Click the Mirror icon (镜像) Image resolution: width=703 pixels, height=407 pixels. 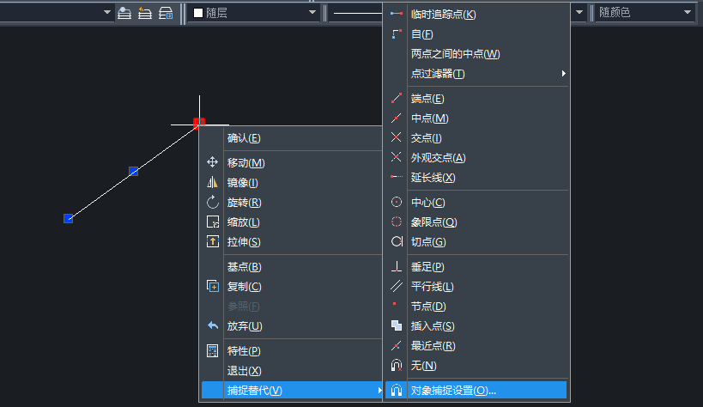[x=213, y=183]
